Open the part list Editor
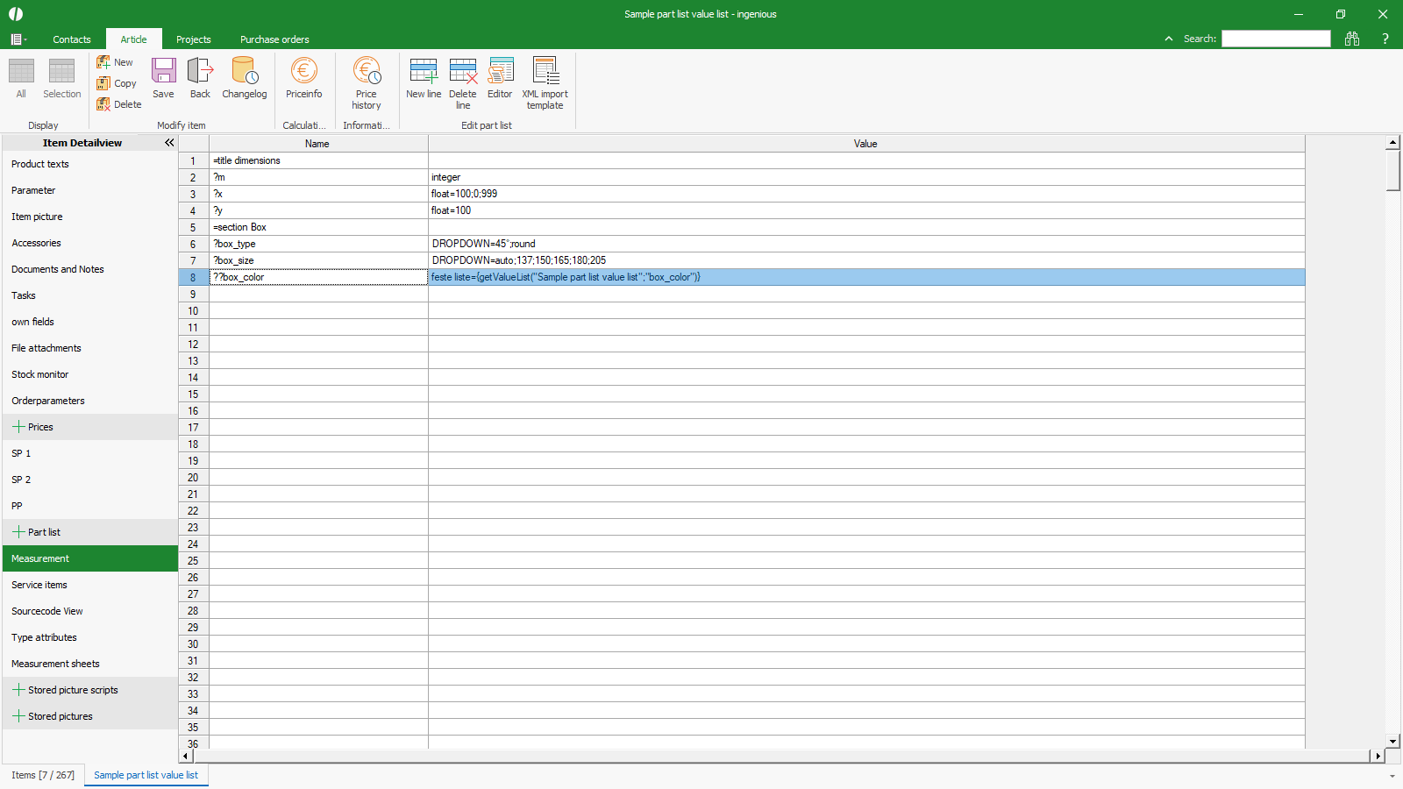The image size is (1403, 789). [500, 77]
